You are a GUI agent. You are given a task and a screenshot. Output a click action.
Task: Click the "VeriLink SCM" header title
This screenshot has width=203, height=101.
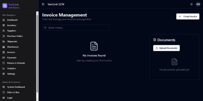pyautogui.click(x=56, y=4)
